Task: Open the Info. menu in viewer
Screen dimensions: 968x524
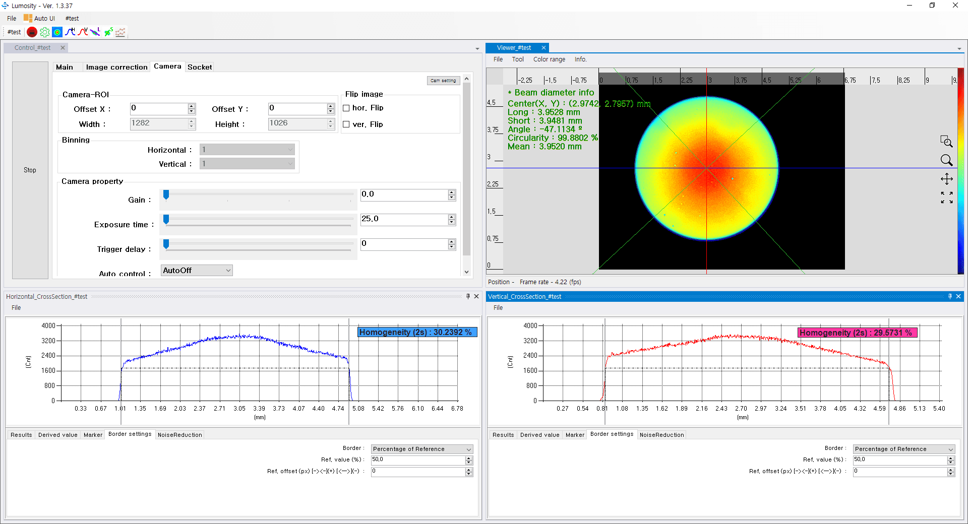Action: tap(580, 59)
